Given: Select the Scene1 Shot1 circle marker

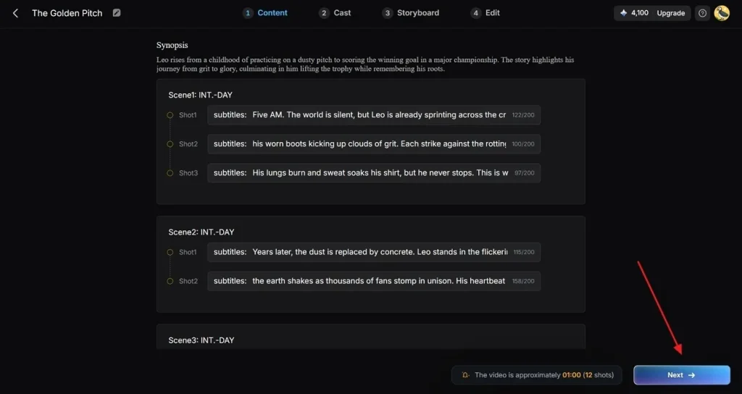Looking at the screenshot, I should [x=170, y=115].
